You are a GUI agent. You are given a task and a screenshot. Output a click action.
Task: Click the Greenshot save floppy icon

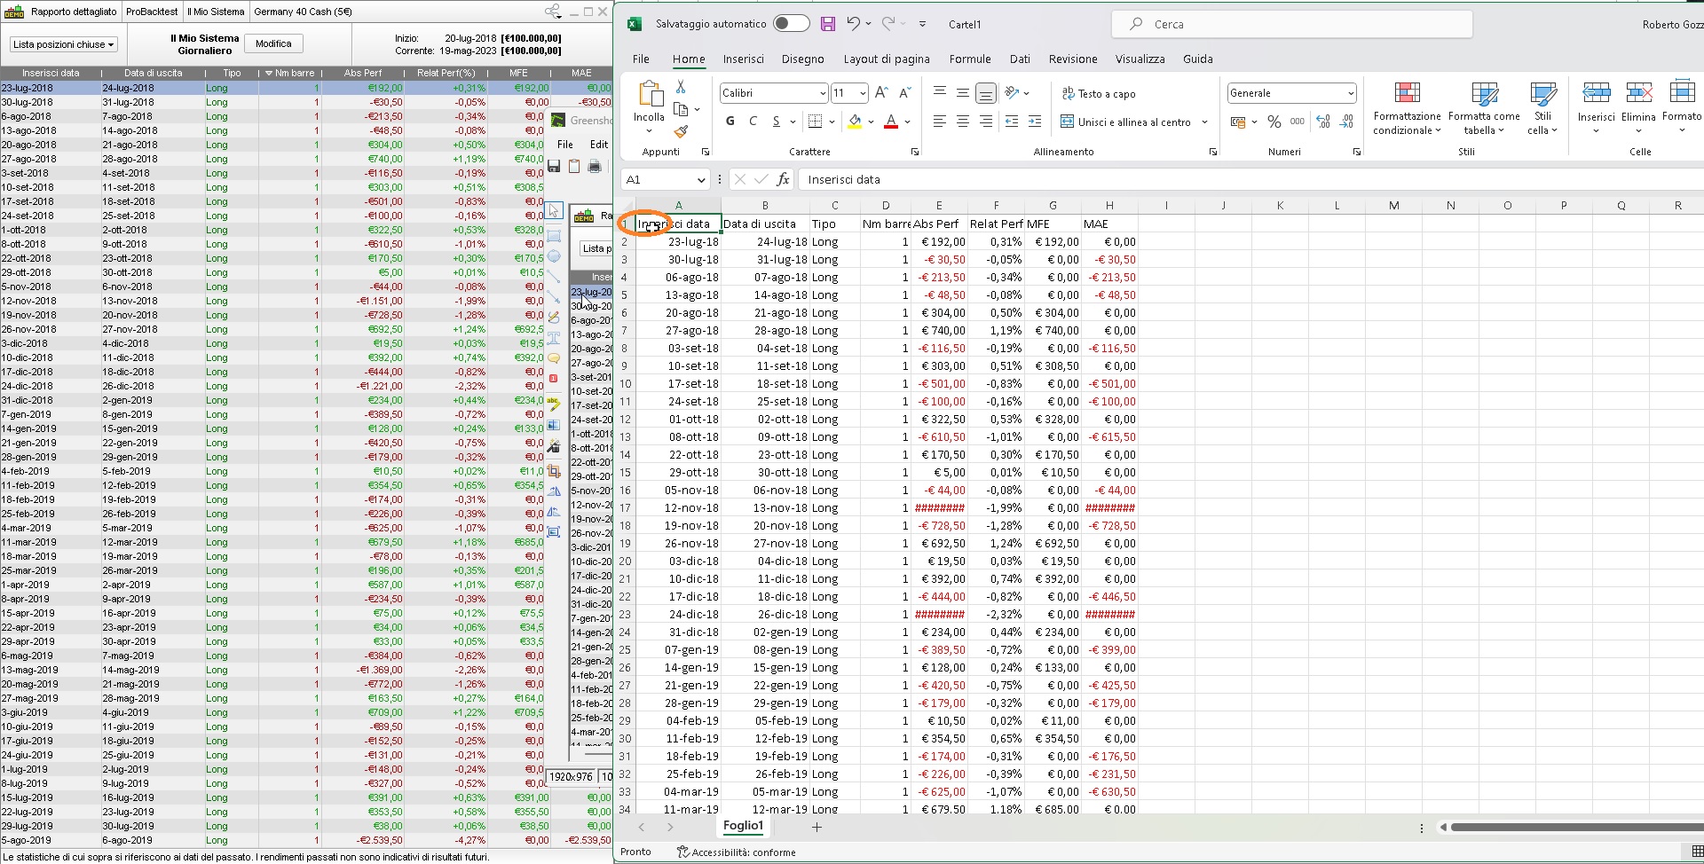point(554,166)
